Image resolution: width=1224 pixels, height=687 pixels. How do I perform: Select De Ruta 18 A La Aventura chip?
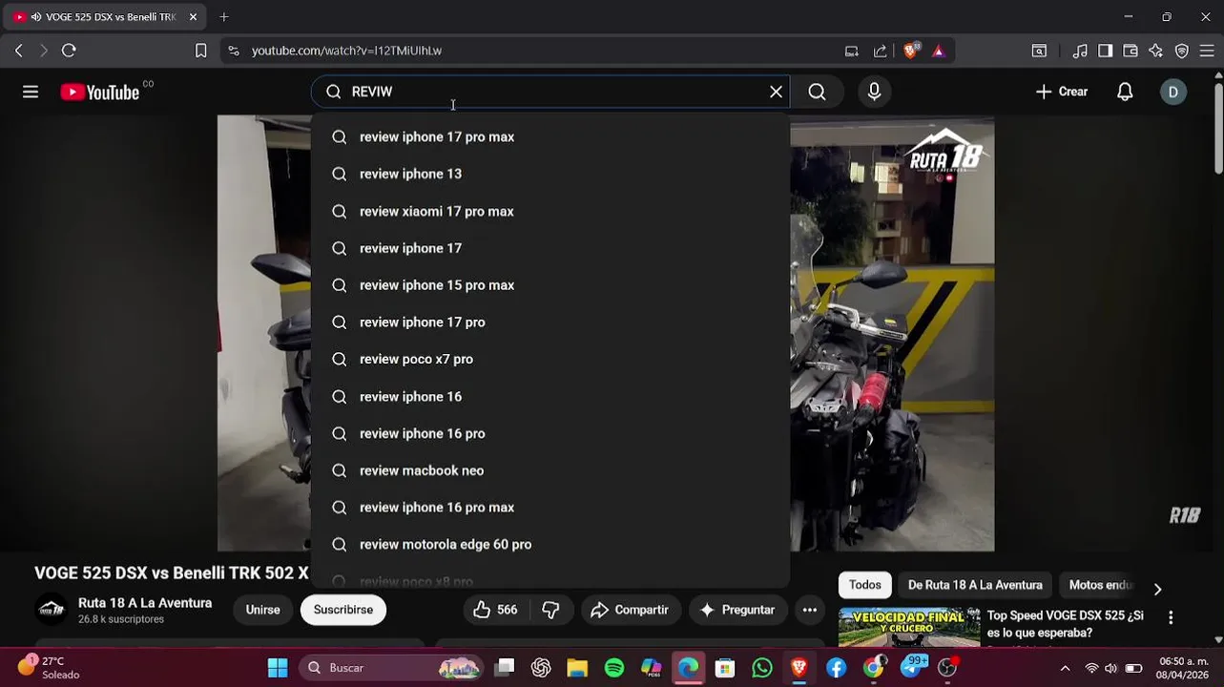tap(975, 585)
